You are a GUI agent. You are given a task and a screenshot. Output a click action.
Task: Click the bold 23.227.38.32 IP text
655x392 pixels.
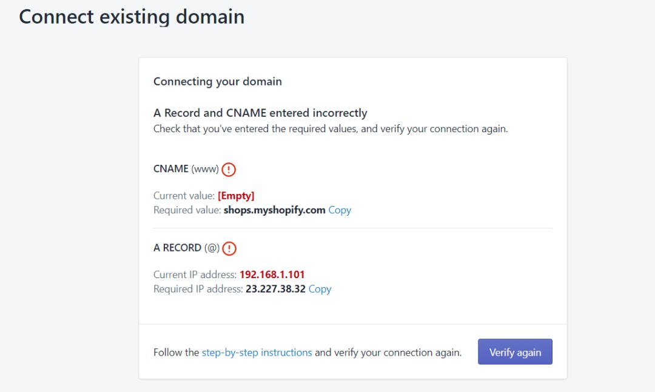pyautogui.click(x=275, y=289)
